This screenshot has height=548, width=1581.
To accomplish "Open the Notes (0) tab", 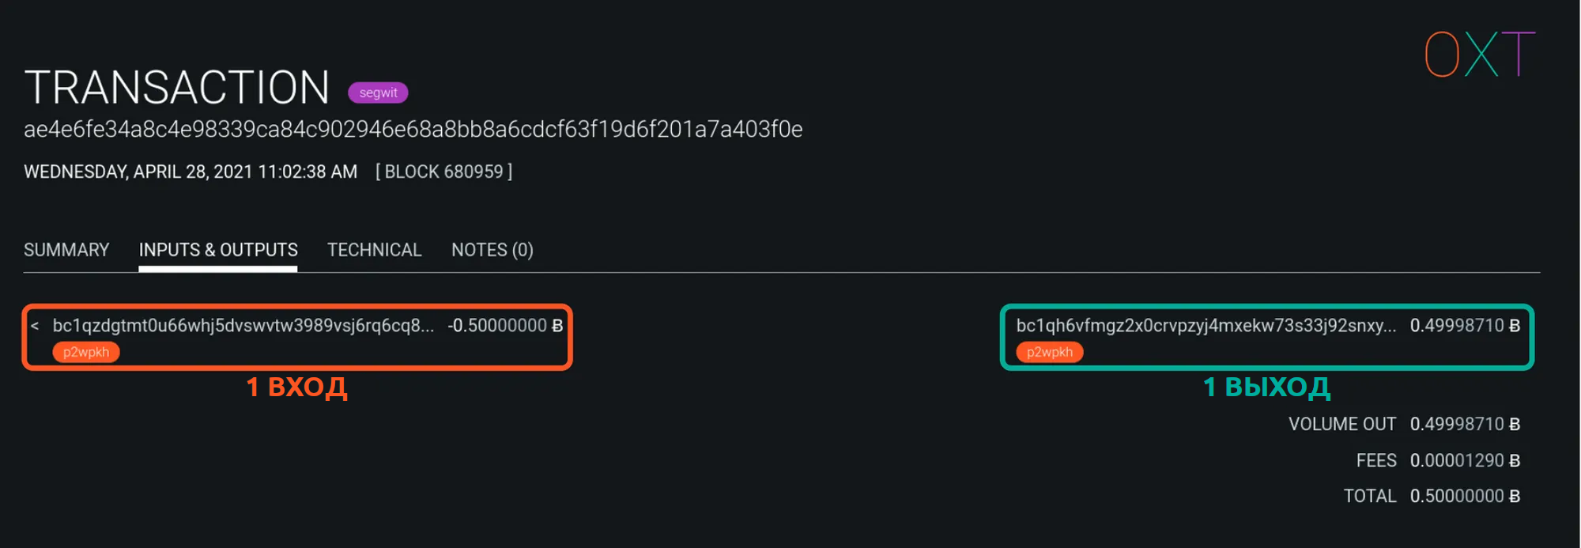I will pyautogui.click(x=492, y=250).
